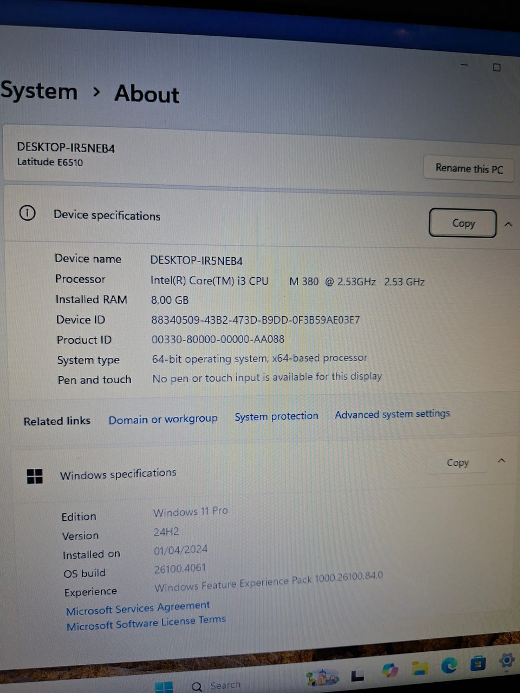Select the 24H2 version value
The height and width of the screenshot is (693, 520).
pos(166,532)
